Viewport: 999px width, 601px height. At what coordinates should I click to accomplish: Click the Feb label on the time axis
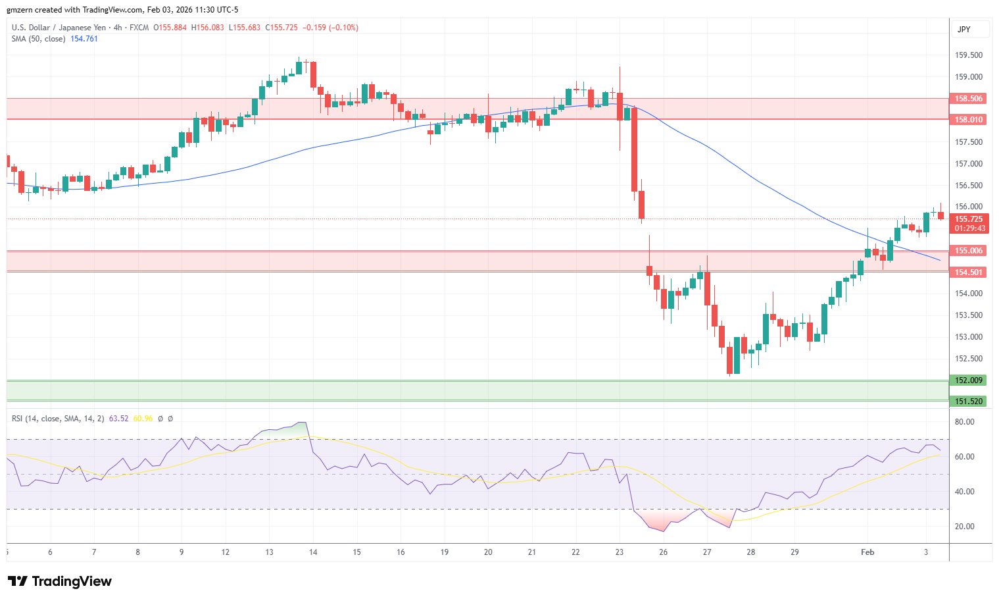tap(867, 552)
